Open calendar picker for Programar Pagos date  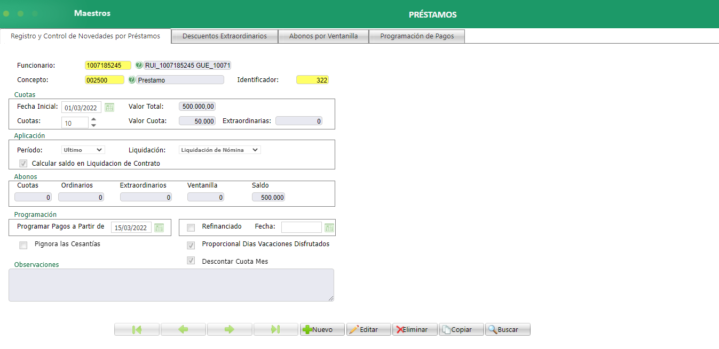159,228
